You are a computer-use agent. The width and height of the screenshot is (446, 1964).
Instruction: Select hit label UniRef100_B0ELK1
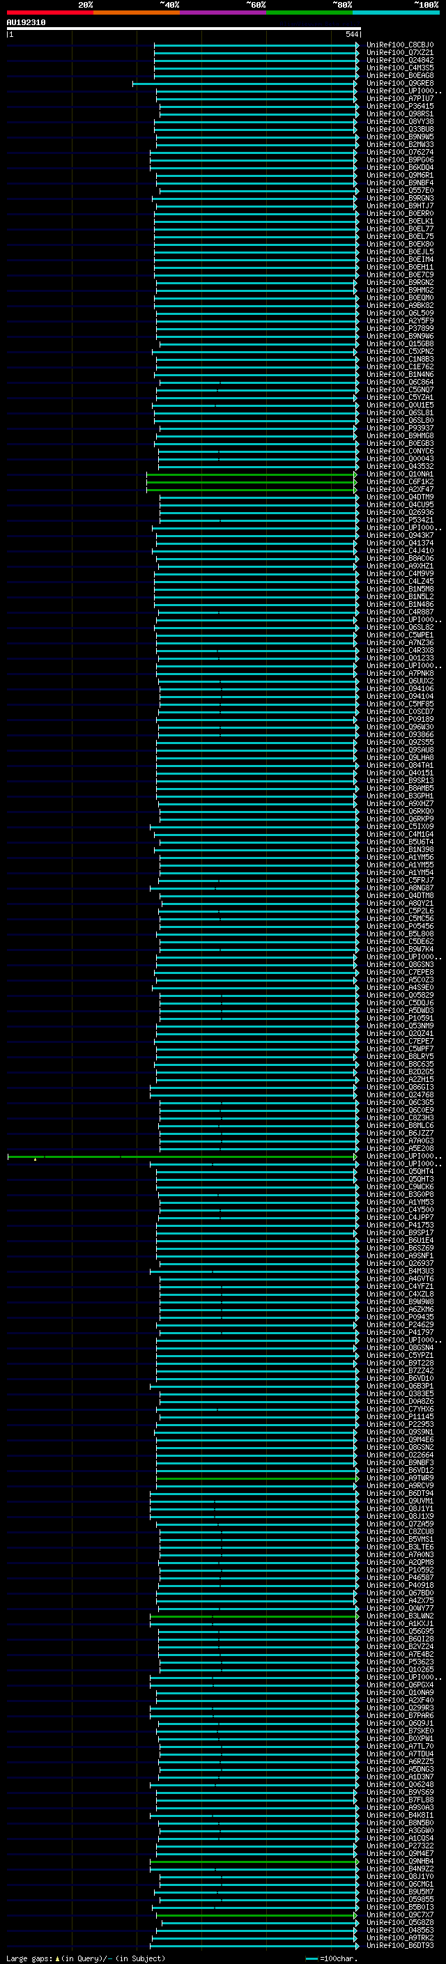[400, 221]
